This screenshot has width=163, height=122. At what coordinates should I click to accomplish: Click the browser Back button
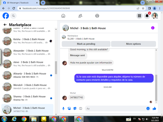coord(4,8)
